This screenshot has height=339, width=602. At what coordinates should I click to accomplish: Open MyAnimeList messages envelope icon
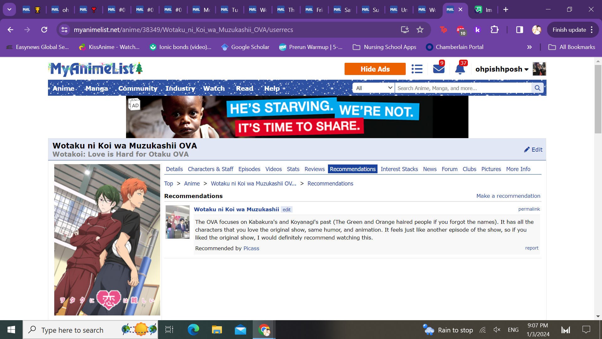click(439, 68)
